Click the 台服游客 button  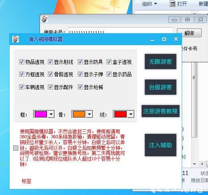[161, 87]
